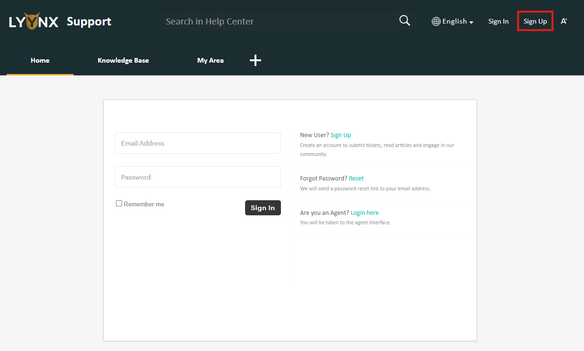Go to the My Area tab

pos(210,60)
